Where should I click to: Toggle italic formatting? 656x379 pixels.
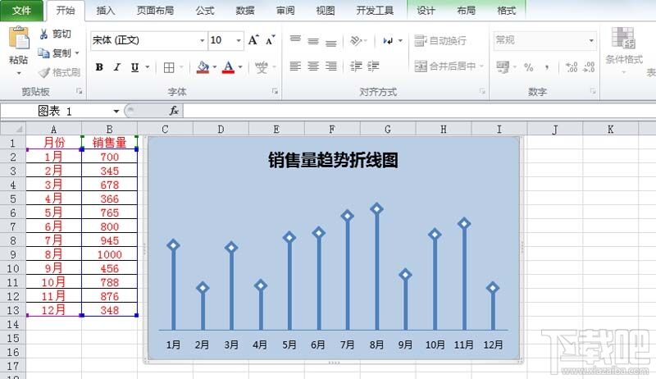click(x=117, y=67)
